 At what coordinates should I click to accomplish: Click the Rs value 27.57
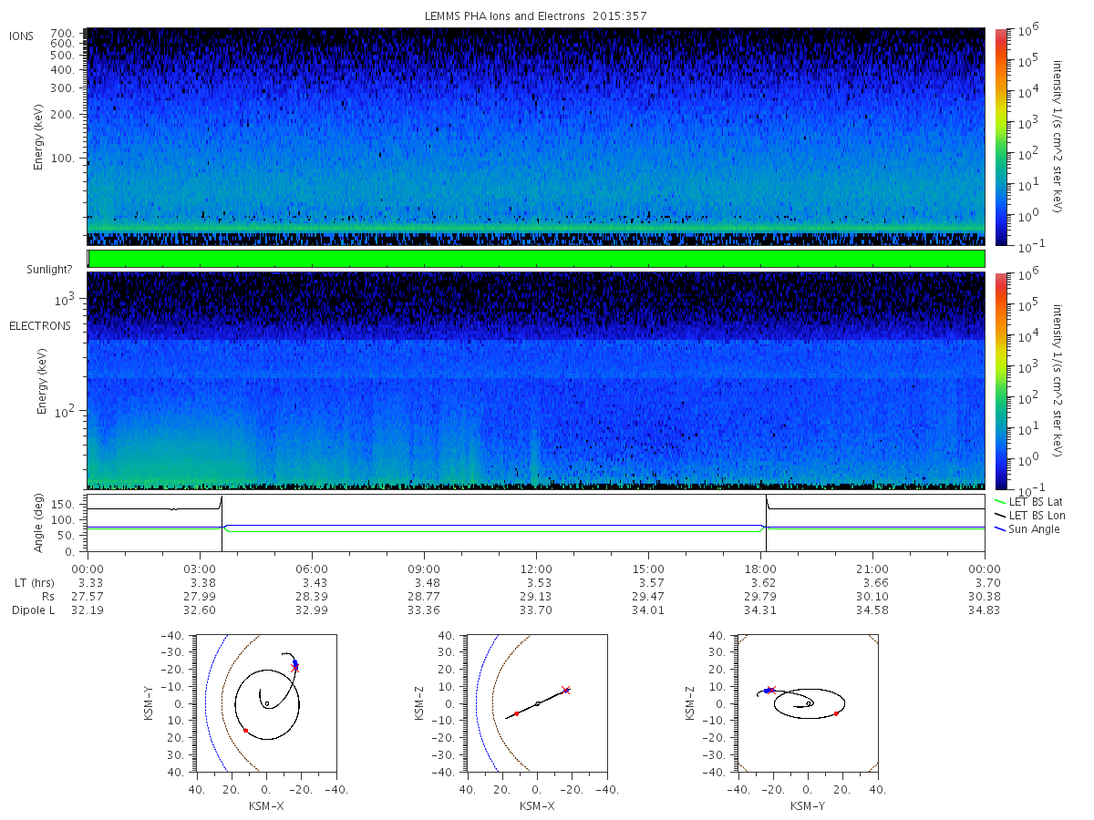(x=87, y=597)
